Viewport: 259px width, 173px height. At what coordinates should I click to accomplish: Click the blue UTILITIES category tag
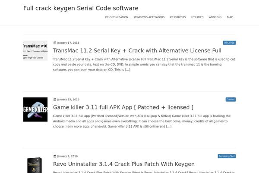[229, 43]
